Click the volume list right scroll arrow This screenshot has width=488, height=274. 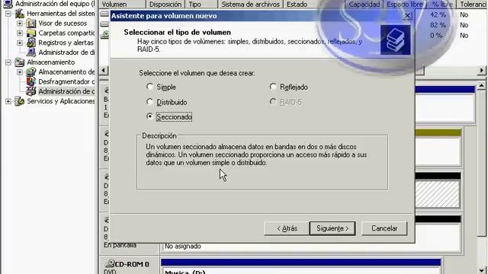click(x=482, y=71)
